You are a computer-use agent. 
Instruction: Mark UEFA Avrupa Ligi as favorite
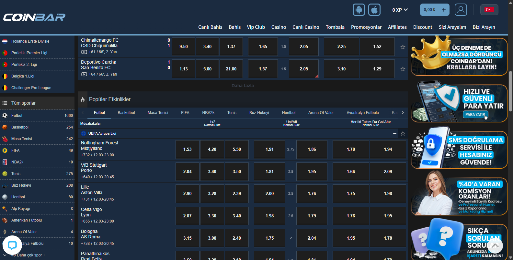tap(403, 133)
